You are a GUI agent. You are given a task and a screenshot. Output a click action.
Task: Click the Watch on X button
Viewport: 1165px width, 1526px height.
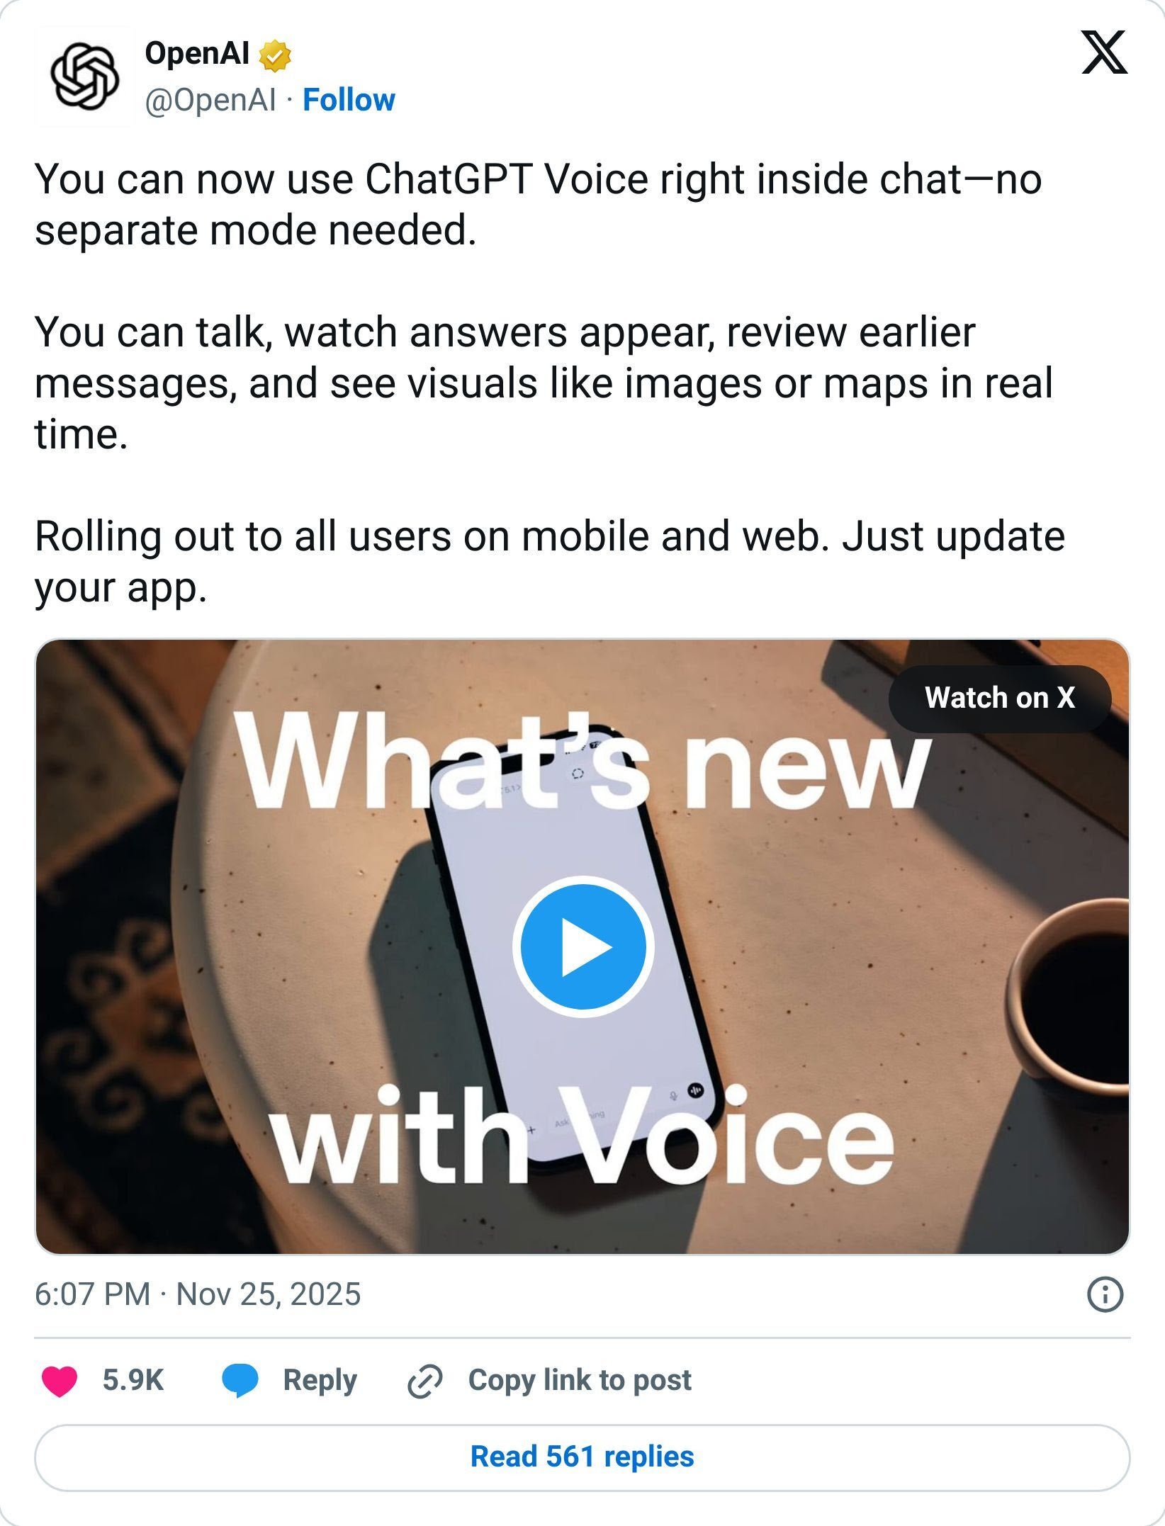click(1000, 698)
